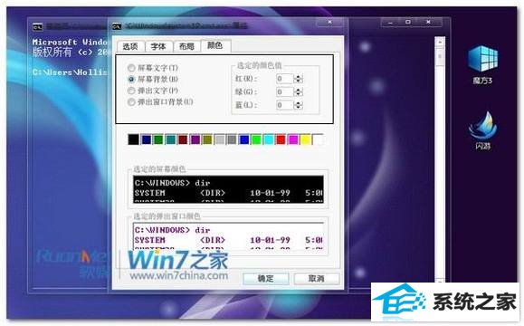This screenshot has width=524, height=326.
Task: Click the 红(R) value input field
Action: click(285, 79)
